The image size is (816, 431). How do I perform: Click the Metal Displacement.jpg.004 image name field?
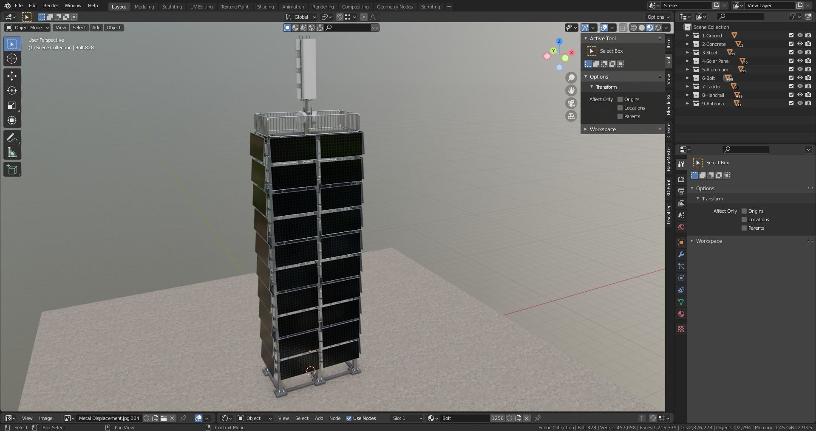coord(109,418)
